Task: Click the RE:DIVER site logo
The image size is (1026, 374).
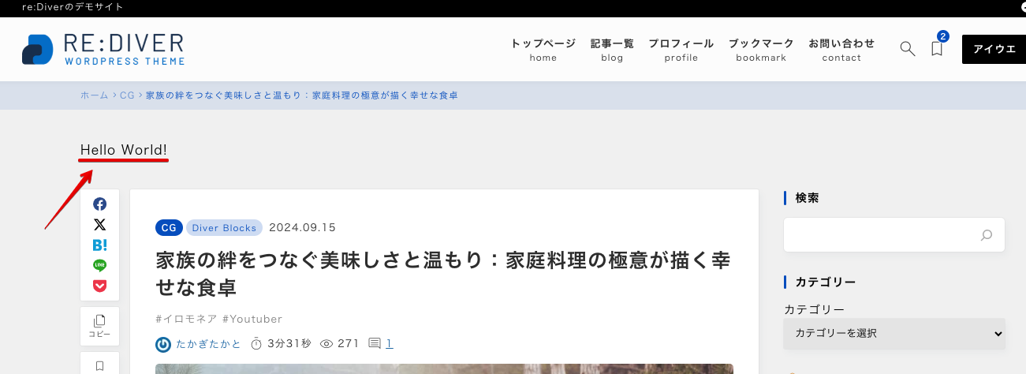Action: 104,49
